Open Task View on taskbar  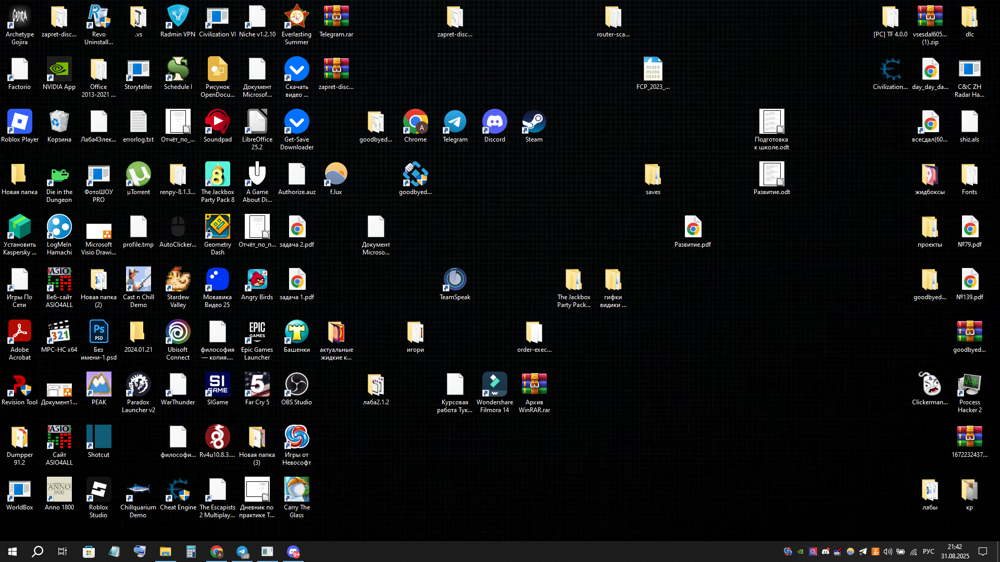63,552
